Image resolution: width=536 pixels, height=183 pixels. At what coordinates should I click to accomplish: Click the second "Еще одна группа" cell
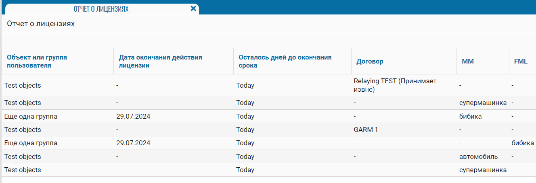coord(31,143)
